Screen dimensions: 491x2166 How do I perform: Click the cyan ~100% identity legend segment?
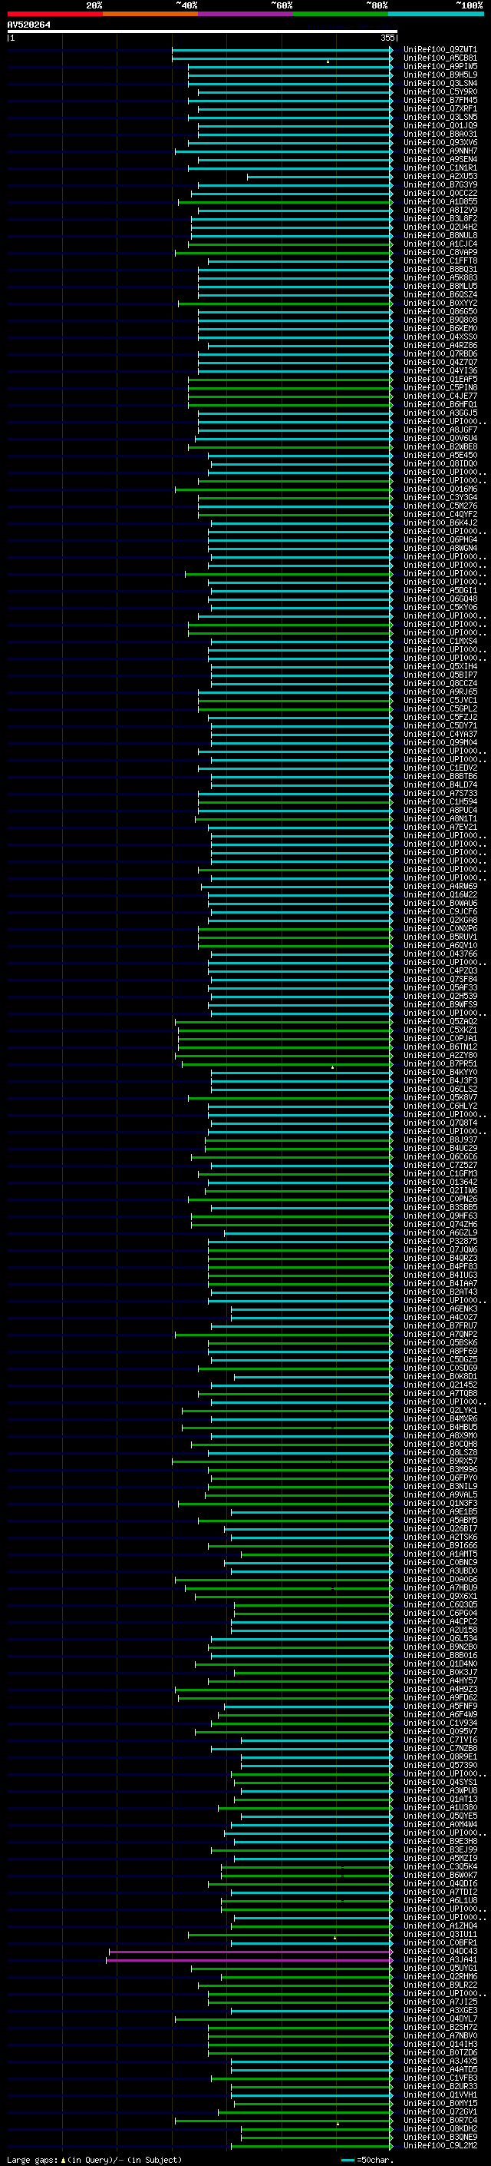coord(436,14)
